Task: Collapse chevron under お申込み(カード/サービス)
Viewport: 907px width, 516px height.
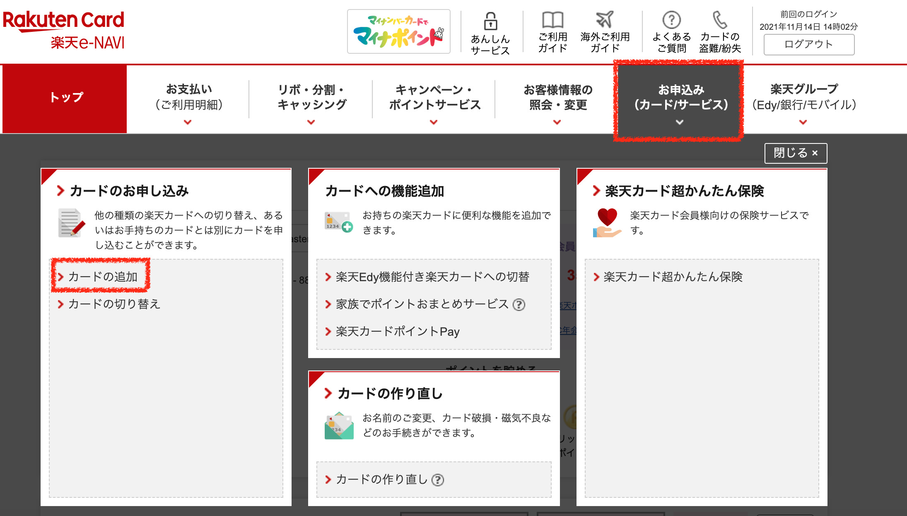Action: [x=680, y=122]
